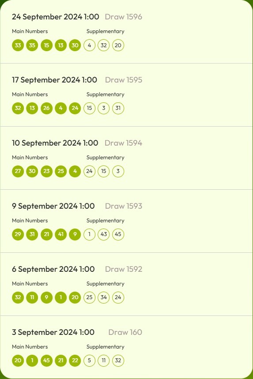Image resolution: width=253 pixels, height=379 pixels.
Task: Select the 24 September 2024 1:00 heading
Action: [x=55, y=17]
